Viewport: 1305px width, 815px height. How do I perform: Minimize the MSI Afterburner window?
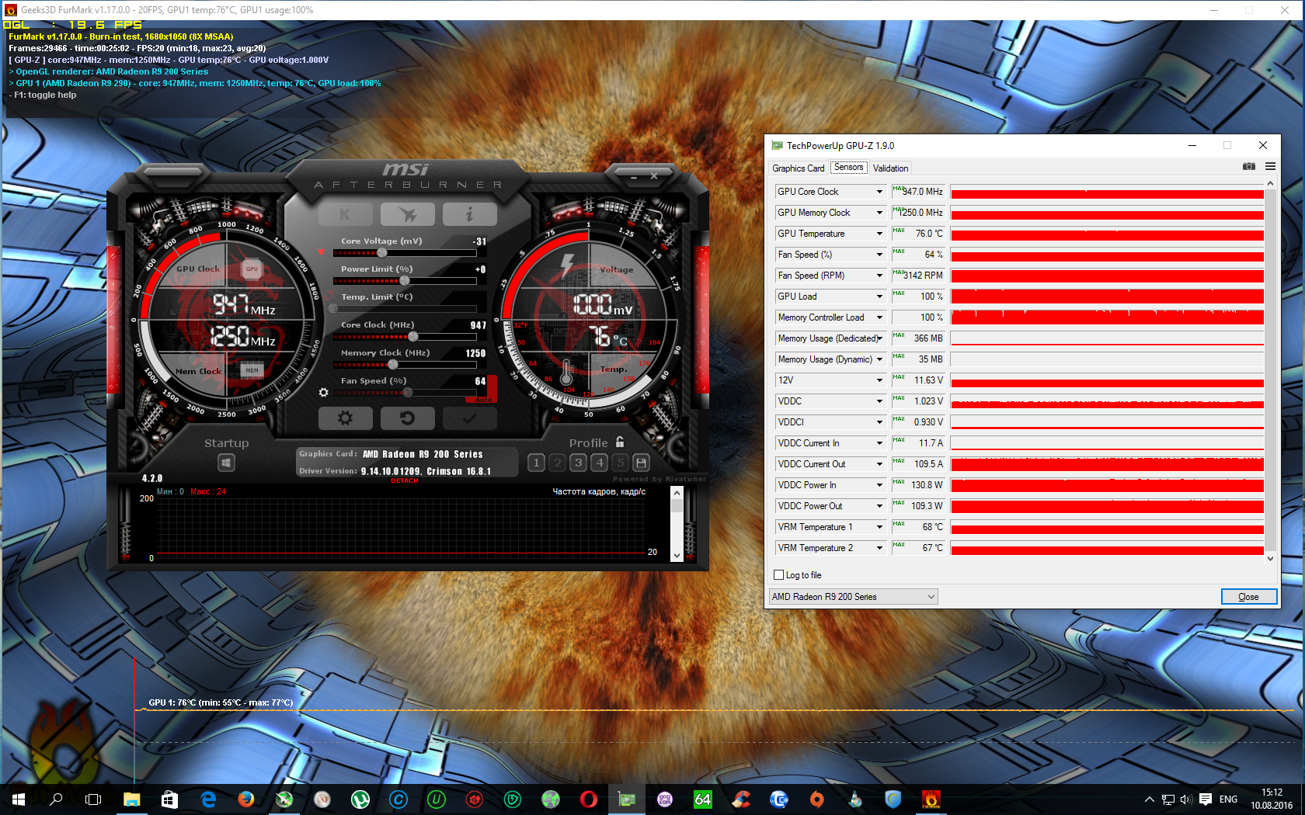(x=634, y=177)
